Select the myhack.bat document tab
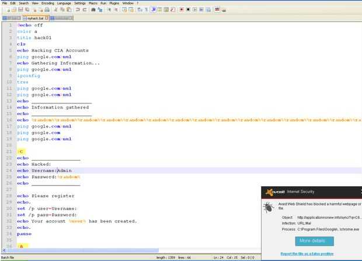 pyautogui.click(x=35, y=18)
